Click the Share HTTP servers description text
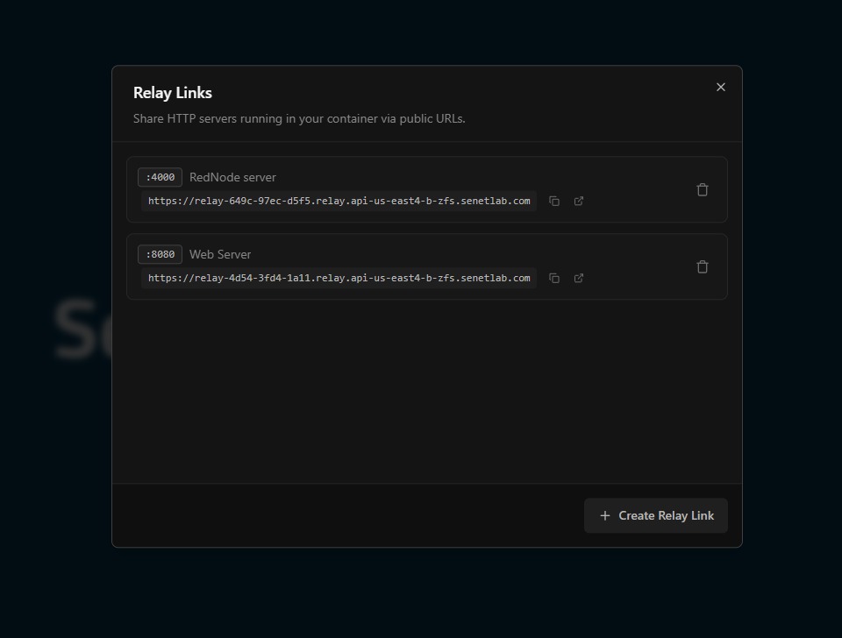The width and height of the screenshot is (842, 638). 299,118
